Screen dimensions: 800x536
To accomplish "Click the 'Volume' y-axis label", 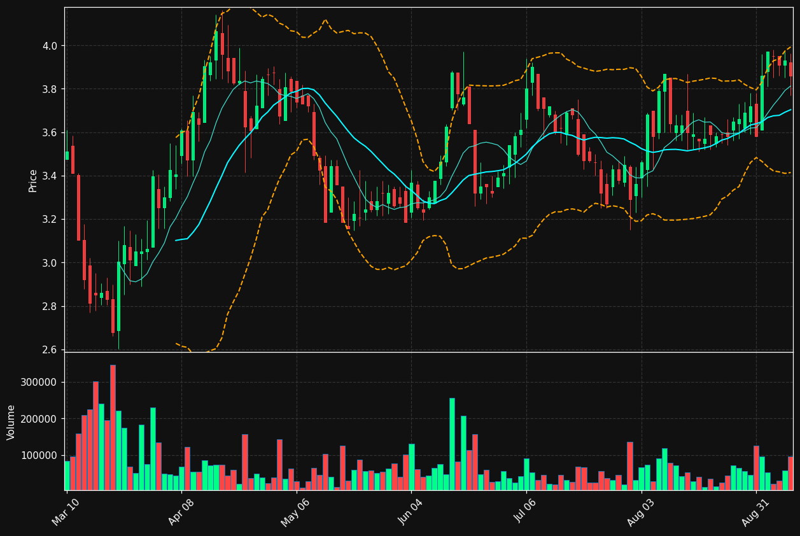I will tap(11, 422).
